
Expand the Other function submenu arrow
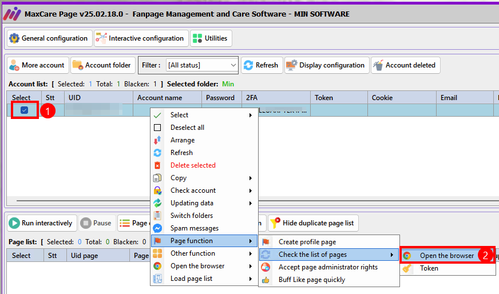click(x=251, y=253)
